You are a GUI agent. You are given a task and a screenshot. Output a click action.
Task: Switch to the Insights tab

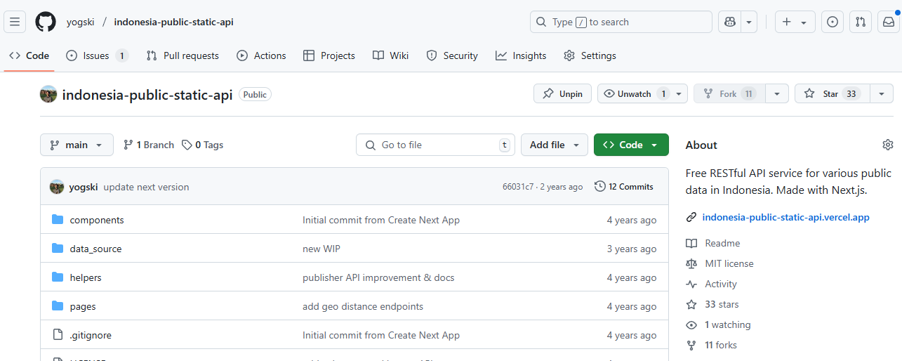[x=521, y=55]
